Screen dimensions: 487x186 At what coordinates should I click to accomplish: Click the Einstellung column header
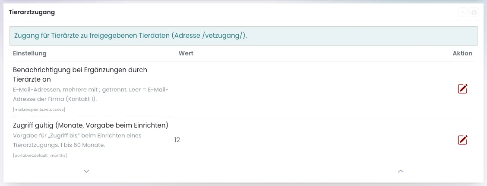click(x=30, y=53)
